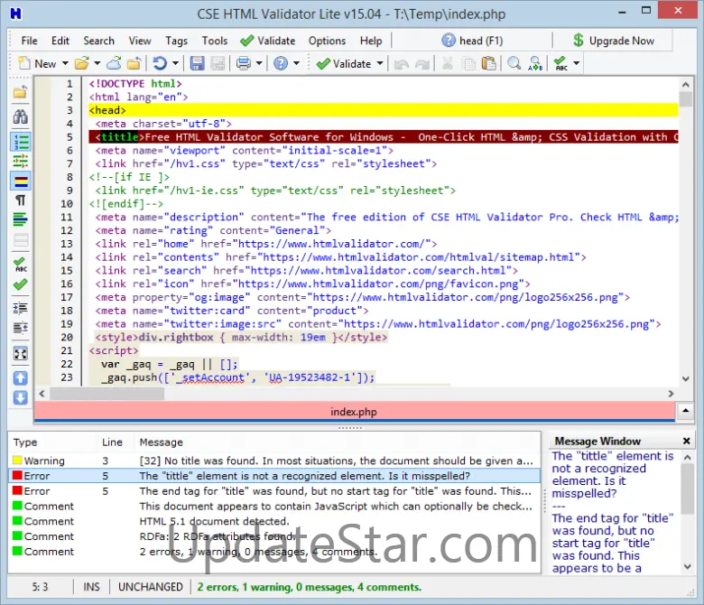
Task: Click the Open folder toolbar icon
Action: (x=82, y=64)
